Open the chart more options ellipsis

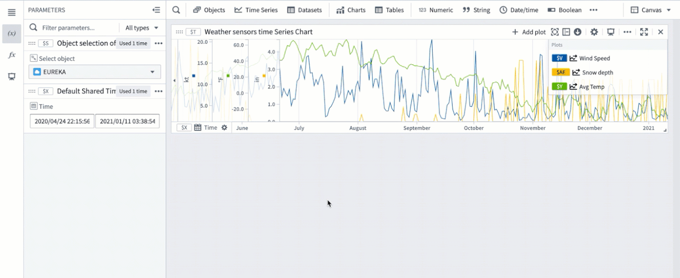pos(628,32)
